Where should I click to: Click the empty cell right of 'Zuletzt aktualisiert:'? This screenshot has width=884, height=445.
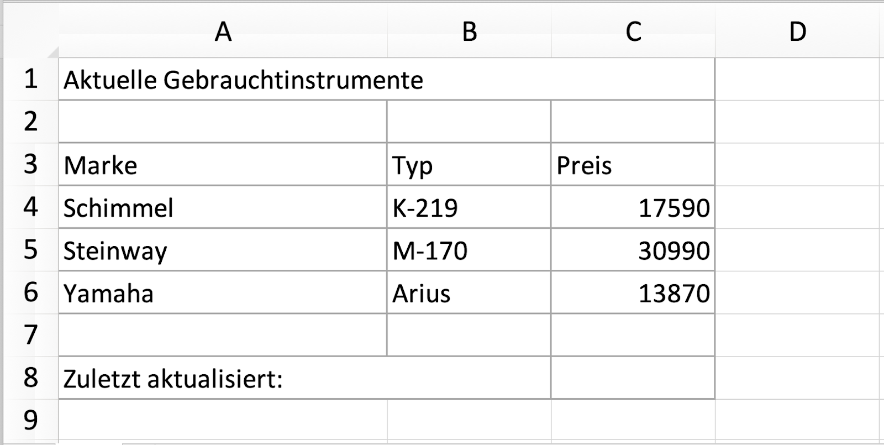tap(633, 378)
